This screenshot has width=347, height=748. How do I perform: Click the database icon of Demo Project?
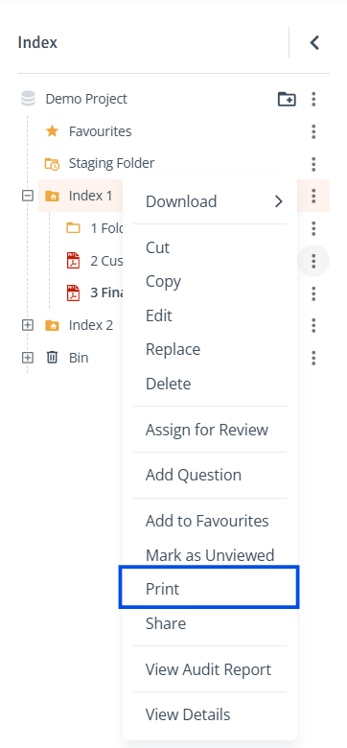[x=28, y=99]
